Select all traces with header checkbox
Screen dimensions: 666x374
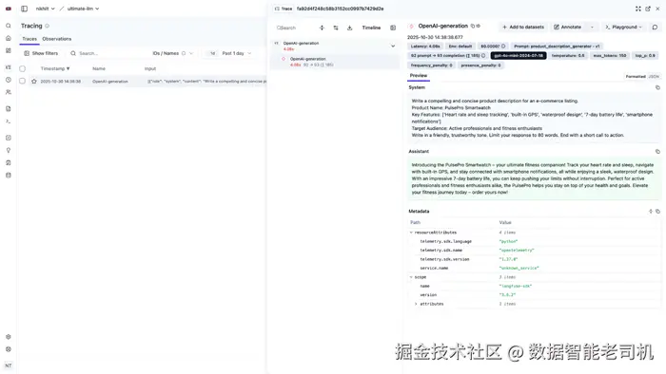point(23,68)
